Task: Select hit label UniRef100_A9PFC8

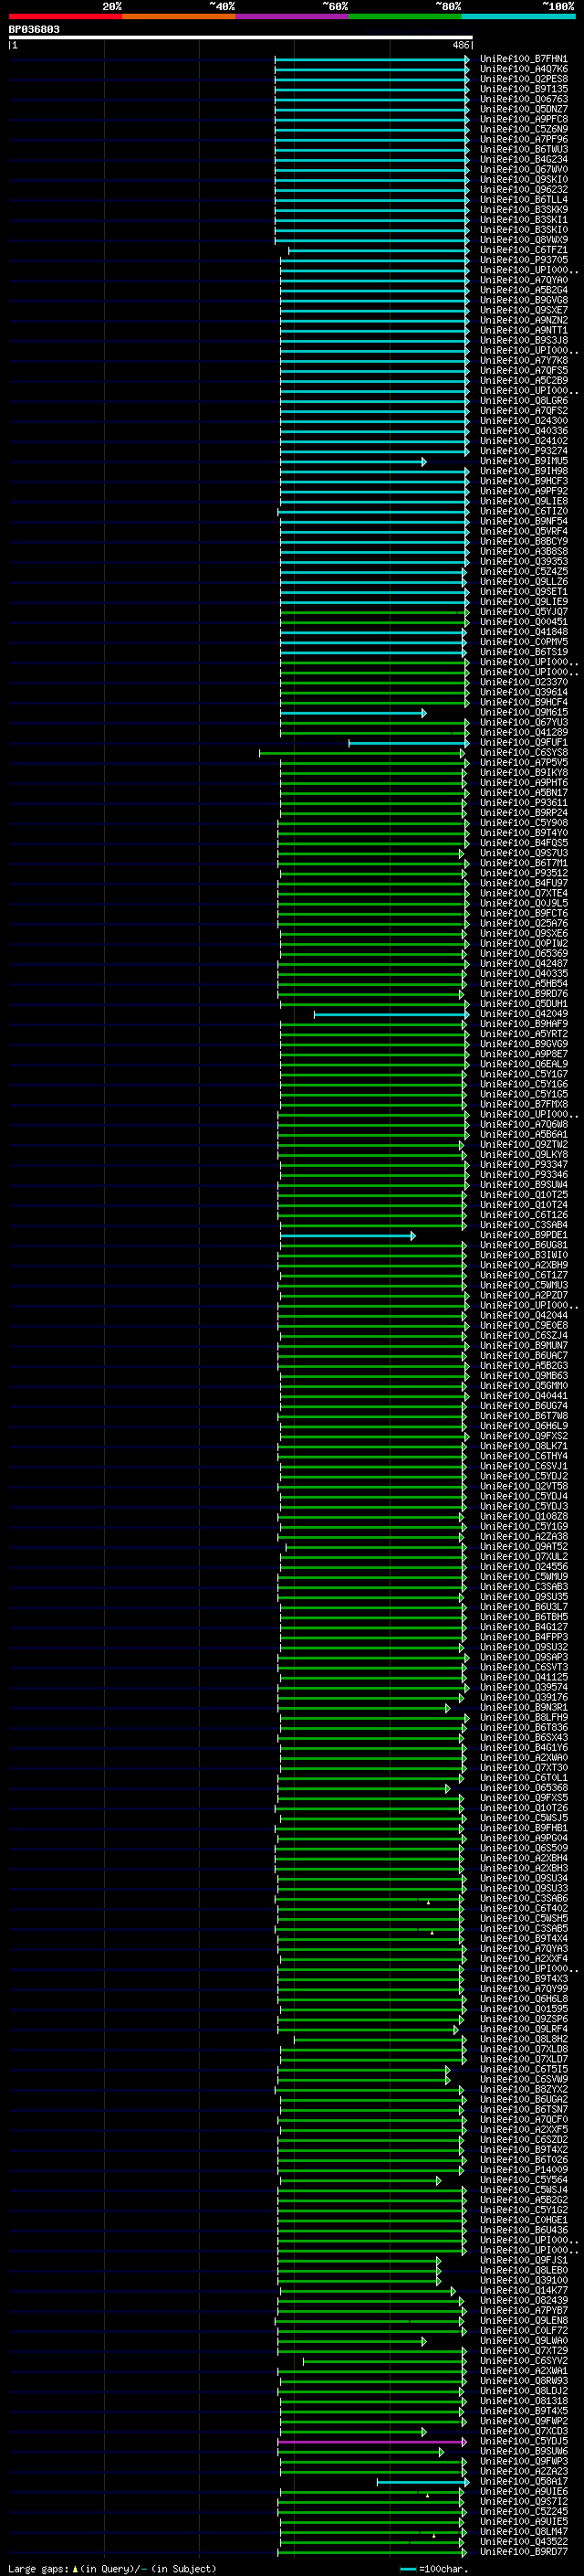Action: [x=524, y=120]
